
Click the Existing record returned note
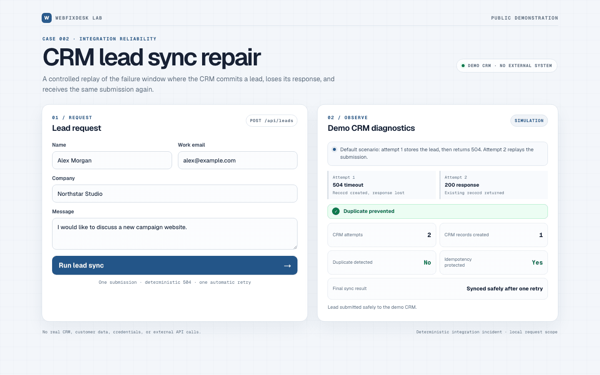[474, 193]
